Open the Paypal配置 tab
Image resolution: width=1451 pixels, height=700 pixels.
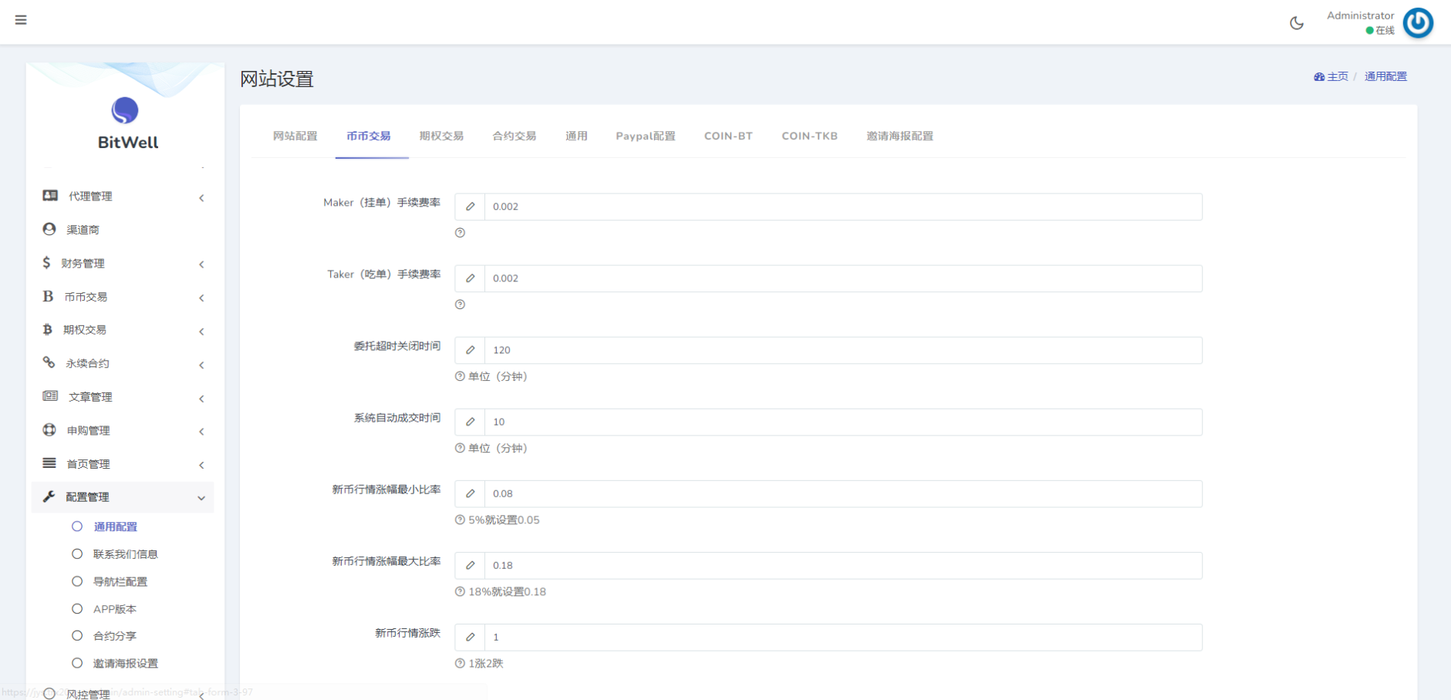645,136
